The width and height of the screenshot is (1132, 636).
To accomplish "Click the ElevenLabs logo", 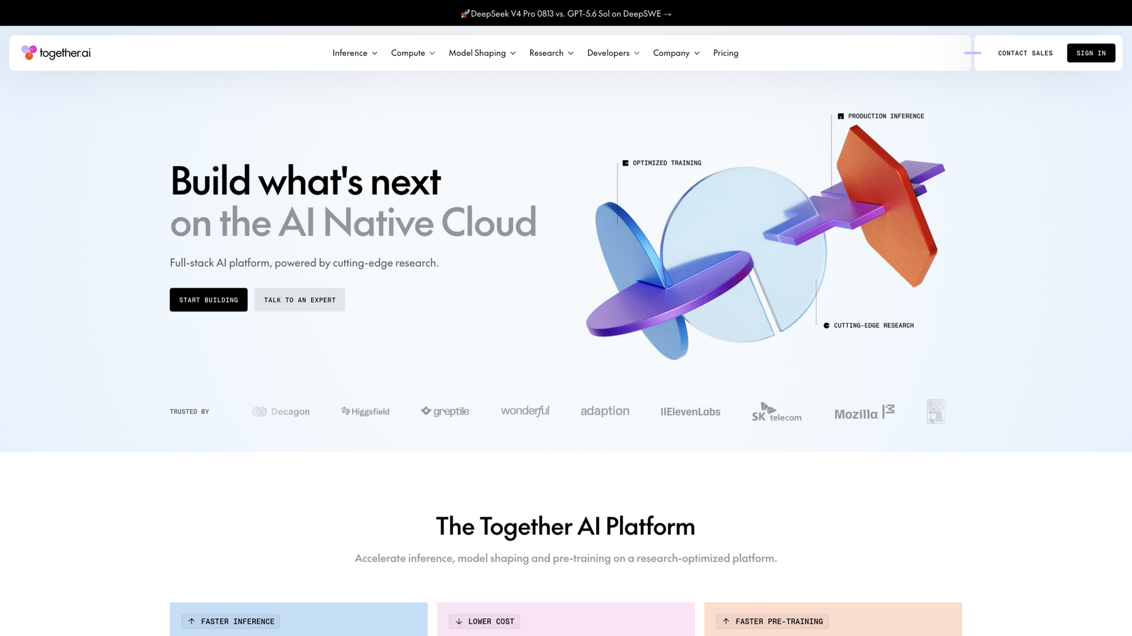I will (x=690, y=412).
